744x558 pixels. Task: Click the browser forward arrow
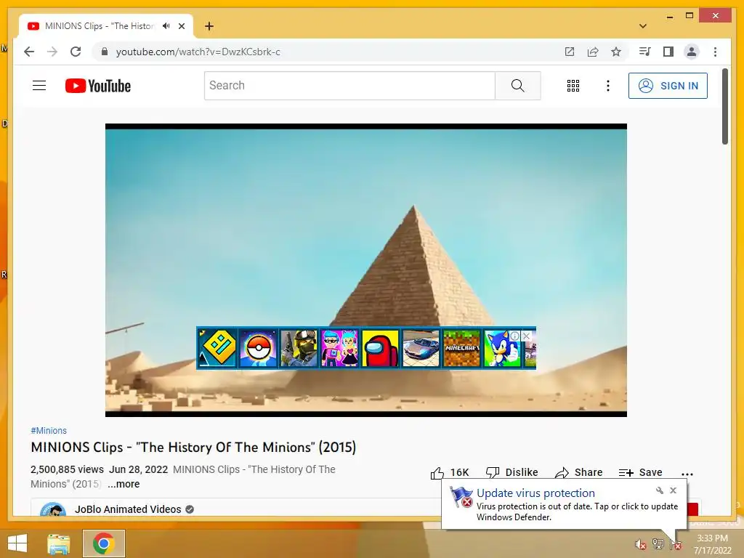point(52,52)
